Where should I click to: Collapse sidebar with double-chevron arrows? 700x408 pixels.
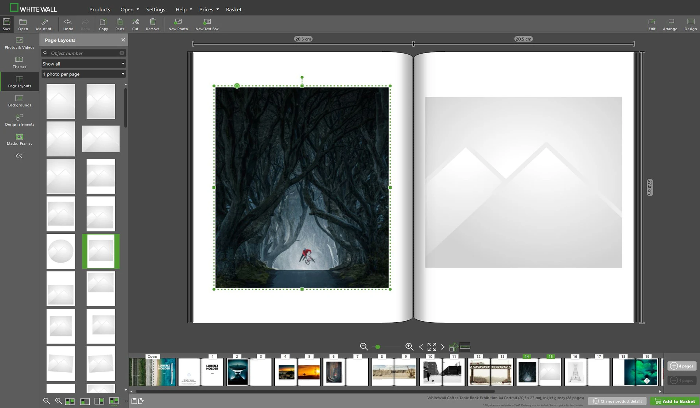19,156
